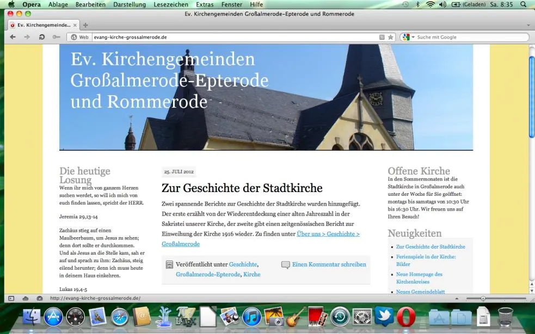The width and height of the screenshot is (535, 334).
Task: Open the Web site-info badge dropdown
Action: click(x=79, y=37)
